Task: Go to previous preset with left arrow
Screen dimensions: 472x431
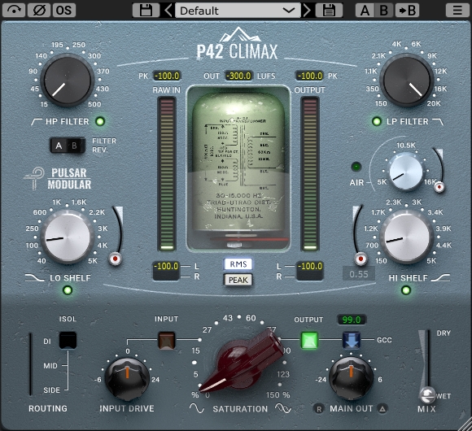Action: 168,11
